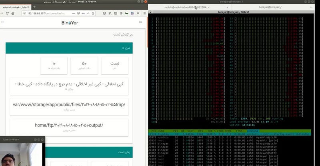Image resolution: width=320 pixels, height=166 pixels.
Task: Click the webcam preview in Take a Photo
Action: pyautogui.click(x=21, y=154)
